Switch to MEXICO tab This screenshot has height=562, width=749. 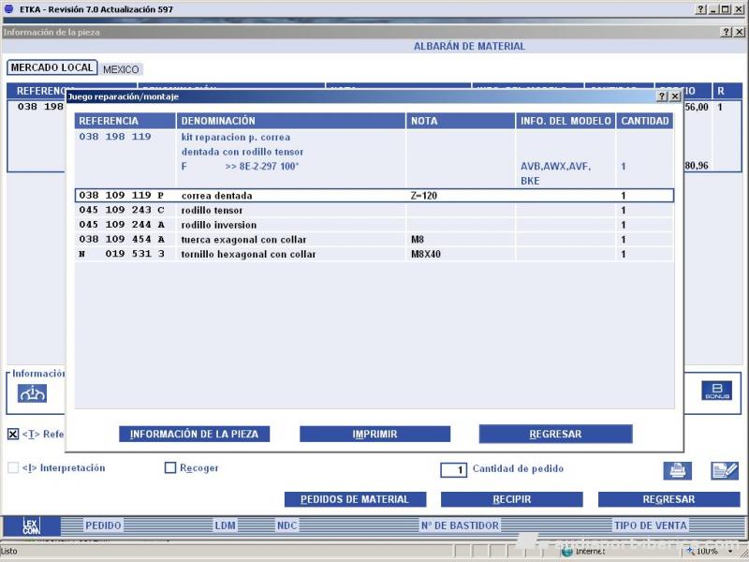121,69
